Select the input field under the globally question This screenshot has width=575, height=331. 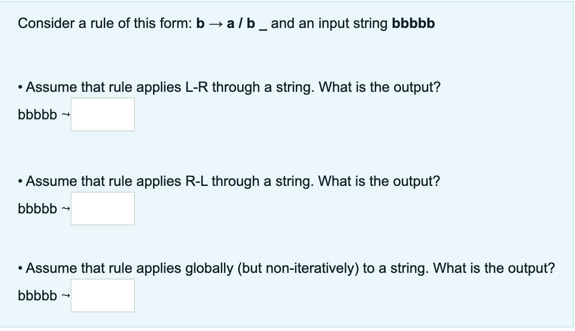[102, 296]
